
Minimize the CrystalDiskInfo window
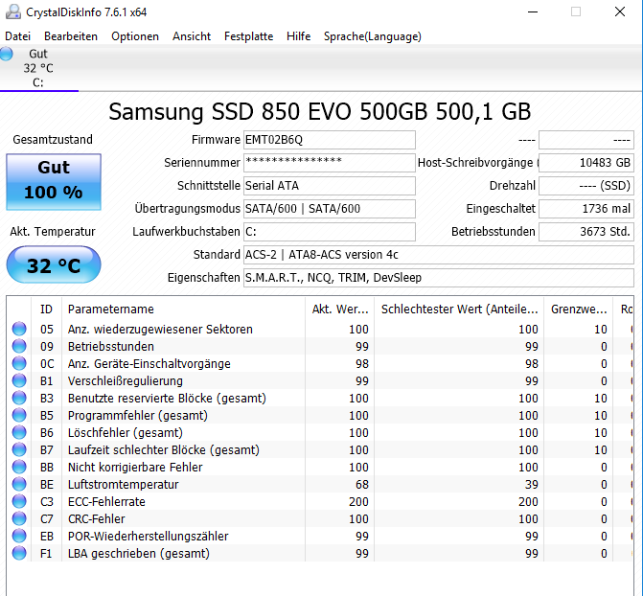[533, 11]
